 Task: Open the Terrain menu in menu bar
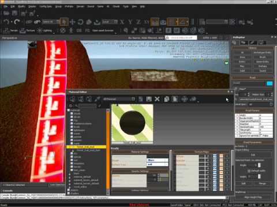[x=80, y=6]
